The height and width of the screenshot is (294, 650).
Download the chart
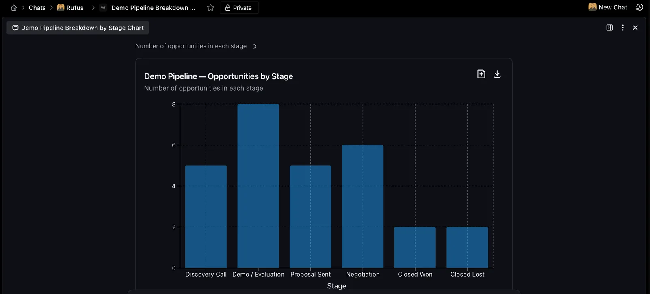[497, 74]
